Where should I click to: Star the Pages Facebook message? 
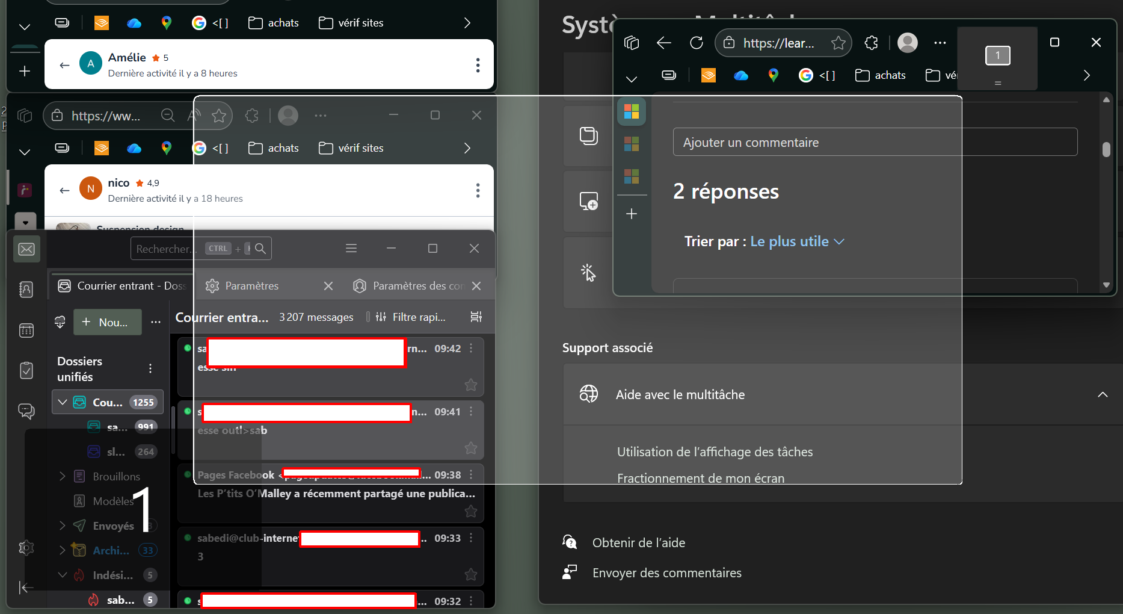coord(471,511)
